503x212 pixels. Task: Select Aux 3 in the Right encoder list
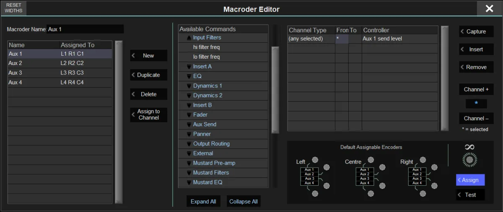417,179
